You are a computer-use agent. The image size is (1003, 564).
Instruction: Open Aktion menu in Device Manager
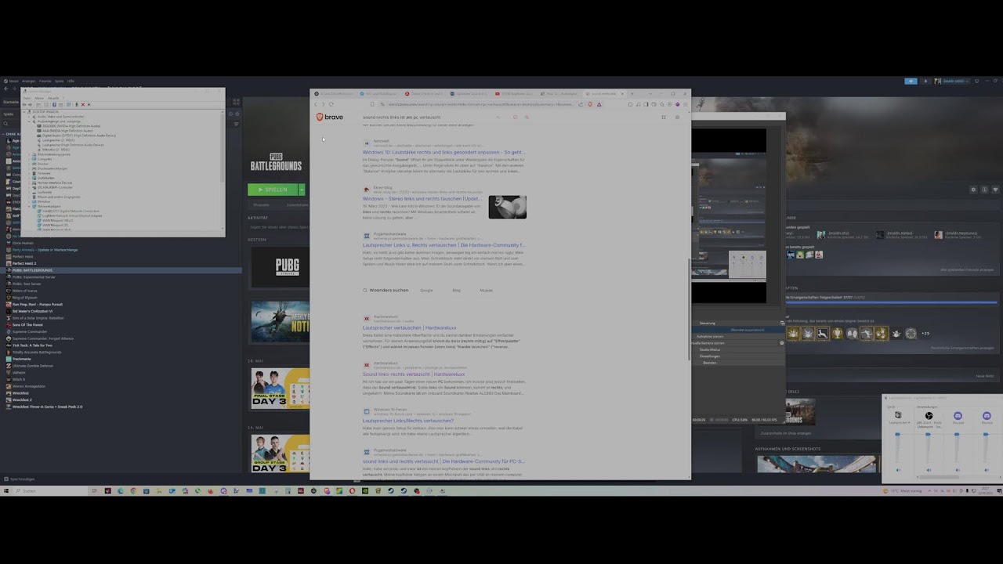coord(39,98)
